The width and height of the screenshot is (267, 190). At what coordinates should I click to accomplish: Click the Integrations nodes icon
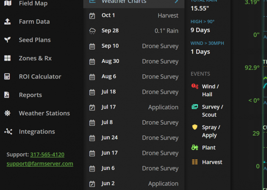pos(8,132)
